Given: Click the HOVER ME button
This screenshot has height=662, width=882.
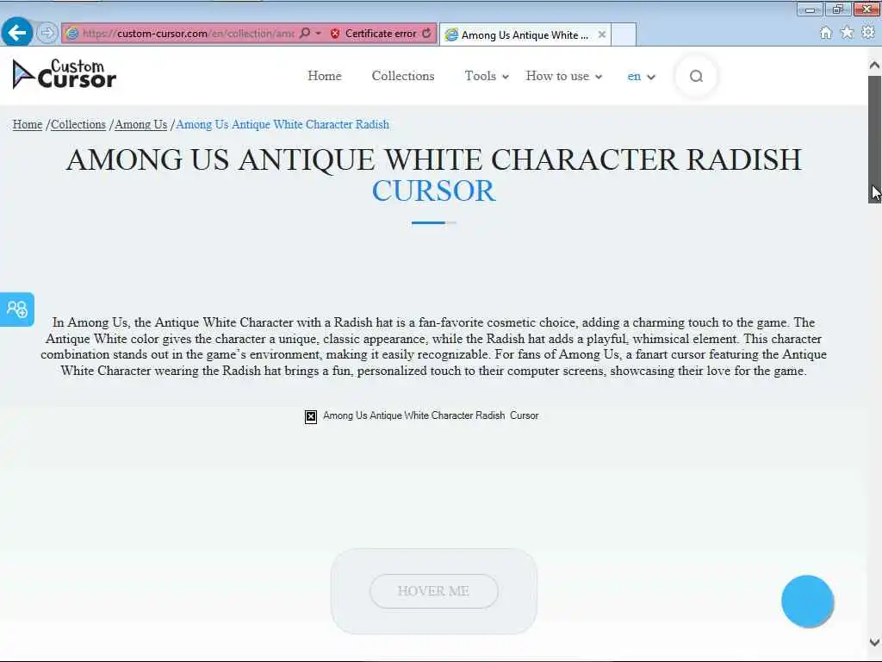Looking at the screenshot, I should 434,591.
